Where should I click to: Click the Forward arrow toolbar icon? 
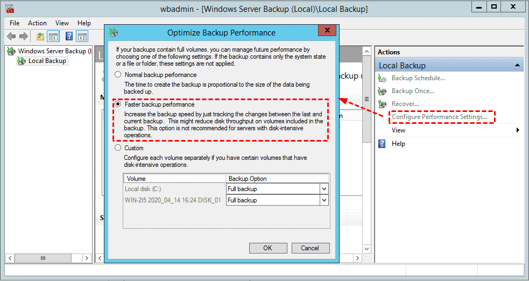pyautogui.click(x=23, y=36)
